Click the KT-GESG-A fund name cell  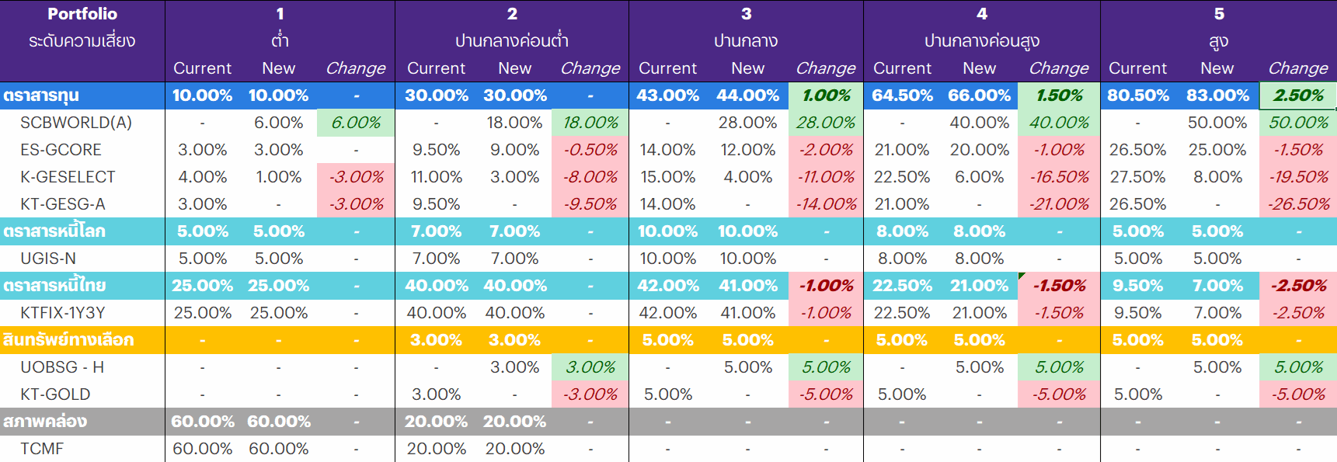tap(62, 204)
